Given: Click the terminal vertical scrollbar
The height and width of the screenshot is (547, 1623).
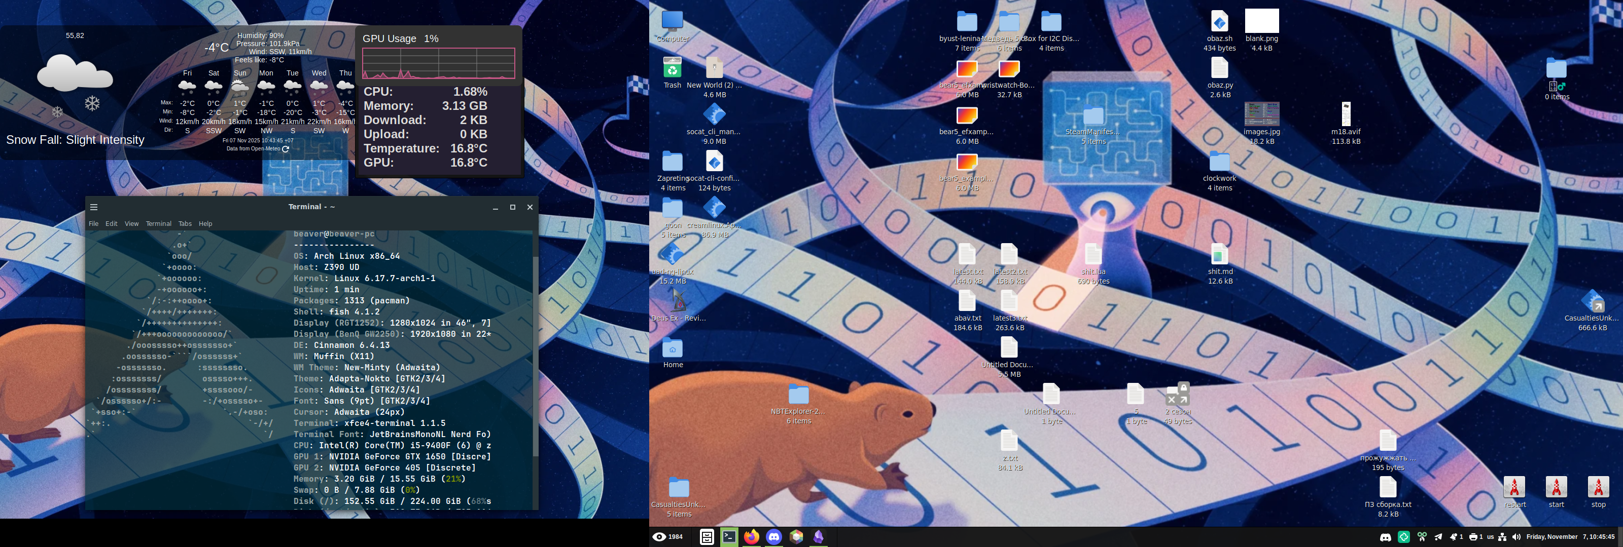Looking at the screenshot, I should coord(536,353).
